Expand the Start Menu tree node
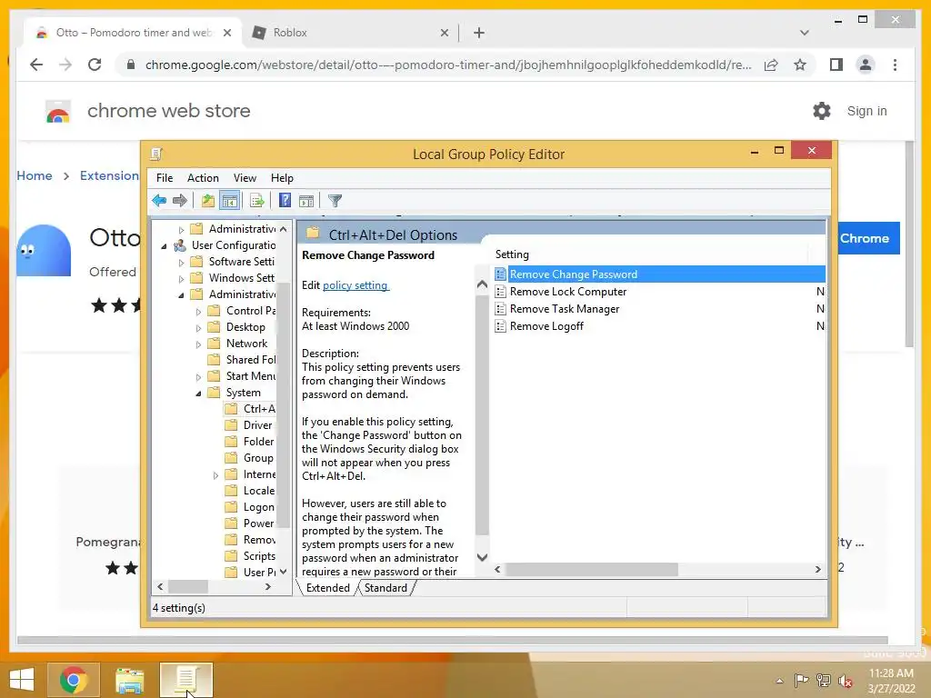931x698 pixels. tap(198, 376)
